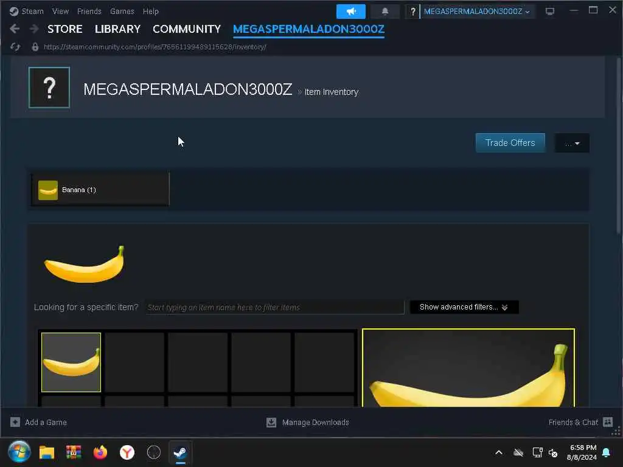Select the banana item in inventory grid
623x467 pixels.
[71, 362]
